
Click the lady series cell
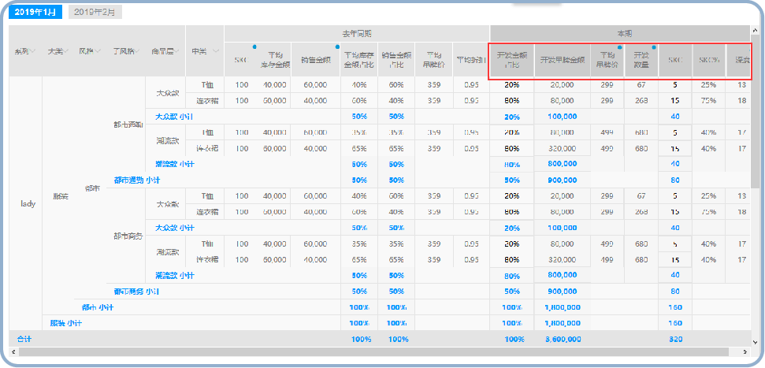[x=26, y=204]
